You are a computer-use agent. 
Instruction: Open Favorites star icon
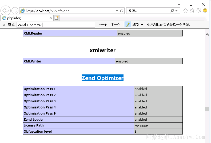192,11
